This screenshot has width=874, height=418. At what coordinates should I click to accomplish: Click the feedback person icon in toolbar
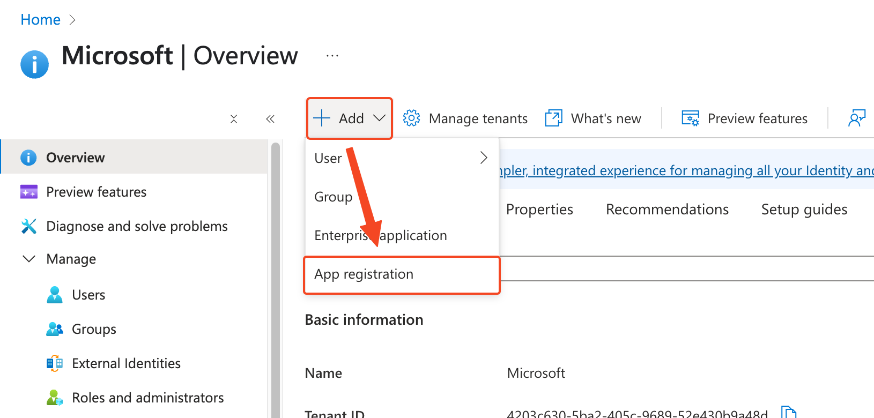tap(856, 118)
